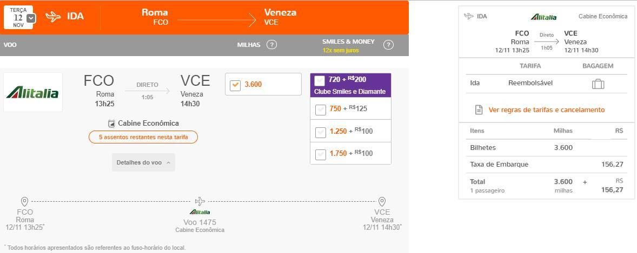This screenshot has width=637, height=253.
Task: Click the Alitalia logo thumbnail in flight row
Action: point(32,92)
